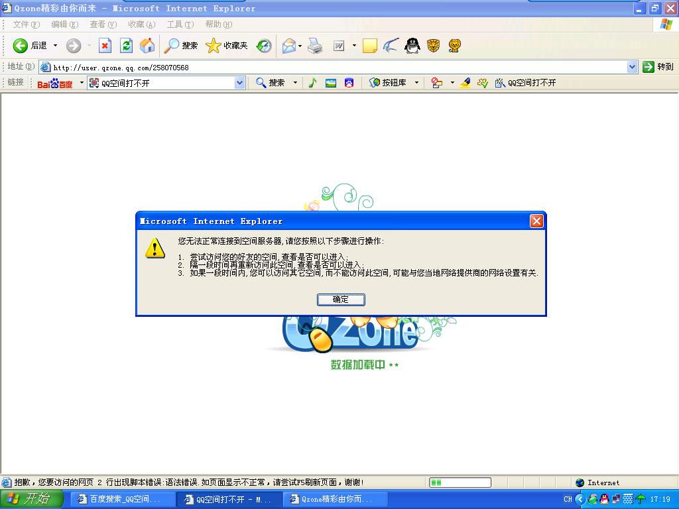Click the yellow note icon in toolbar
The width and height of the screenshot is (679, 509).
(x=369, y=46)
